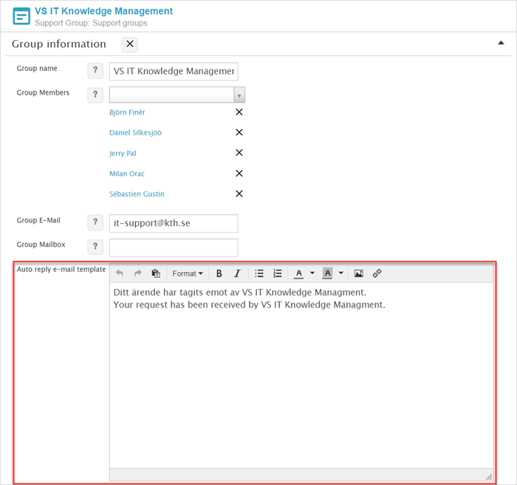The image size is (517, 485).
Task: Click the empty Group Mailbox field
Action: [x=174, y=248]
